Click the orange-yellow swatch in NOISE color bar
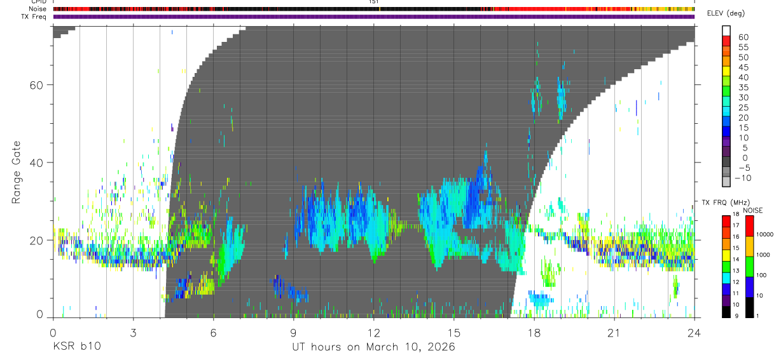Viewport: 781px width, 360px height. [x=749, y=246]
